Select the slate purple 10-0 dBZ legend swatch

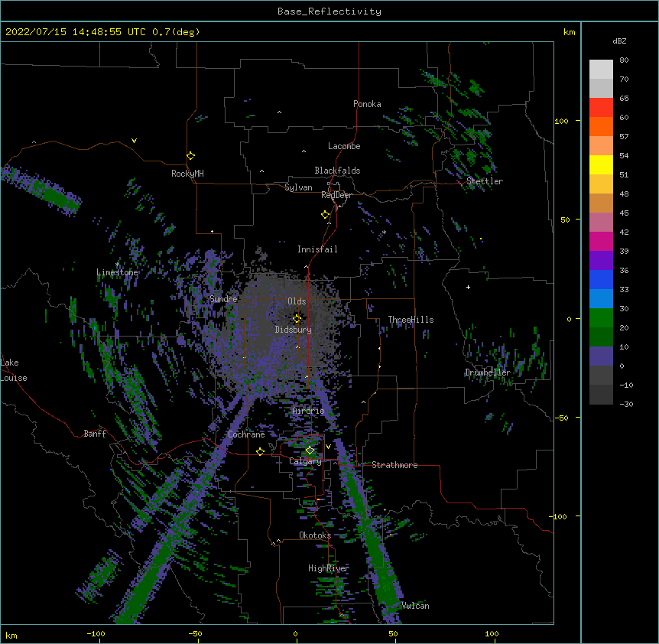click(601, 356)
